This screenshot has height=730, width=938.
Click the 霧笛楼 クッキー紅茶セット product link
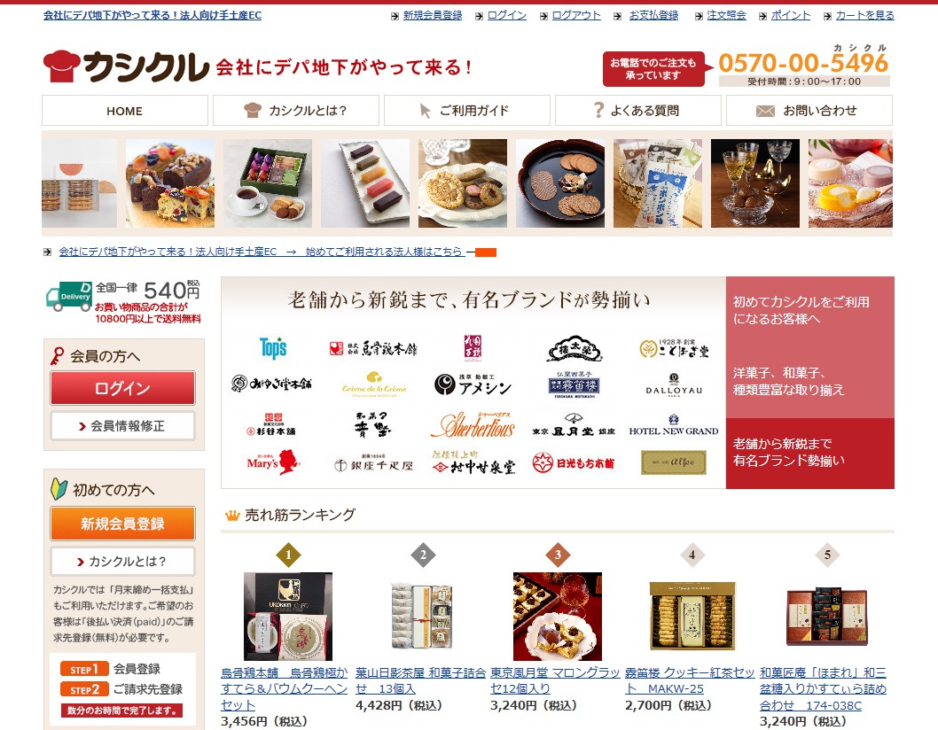(x=690, y=680)
